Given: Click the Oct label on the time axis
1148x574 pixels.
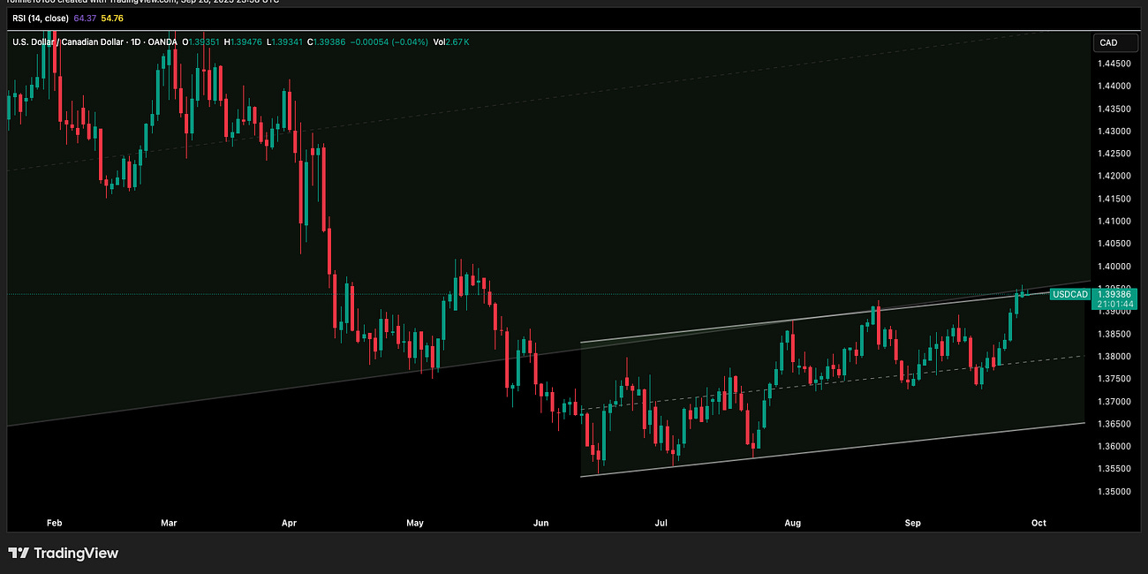Looking at the screenshot, I should (1038, 523).
